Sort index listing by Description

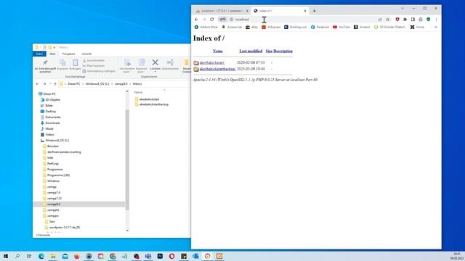[x=283, y=51]
